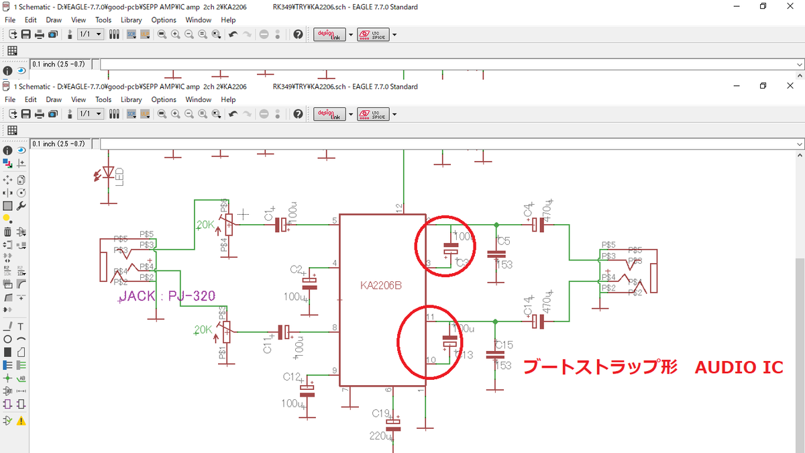Print schematic from front window toolbar
805x453 pixels.
point(40,114)
